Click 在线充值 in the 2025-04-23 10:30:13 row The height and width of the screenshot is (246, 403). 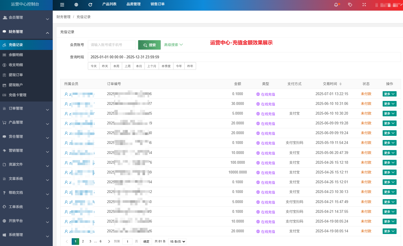tap(268, 192)
